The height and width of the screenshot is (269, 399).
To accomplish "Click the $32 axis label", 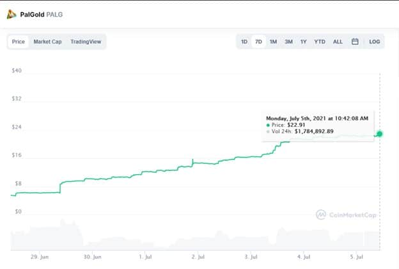I will tap(17, 99).
